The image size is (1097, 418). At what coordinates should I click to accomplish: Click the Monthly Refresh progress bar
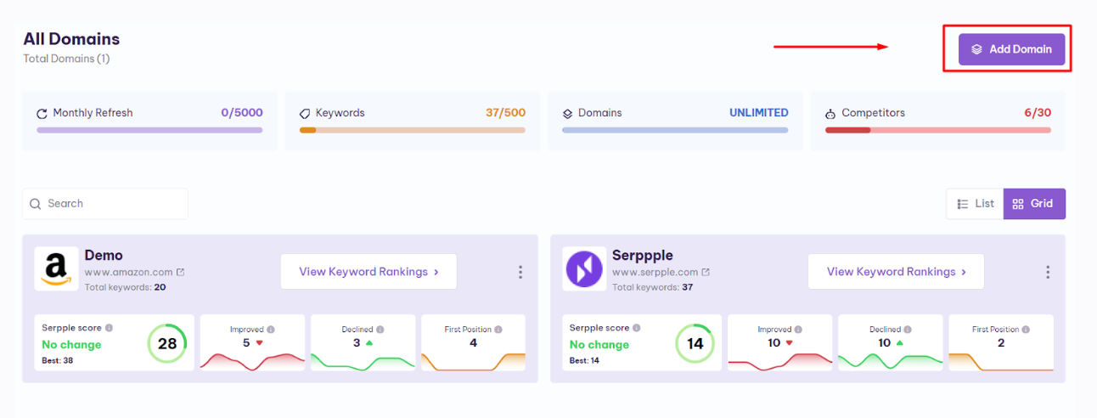[x=149, y=130]
